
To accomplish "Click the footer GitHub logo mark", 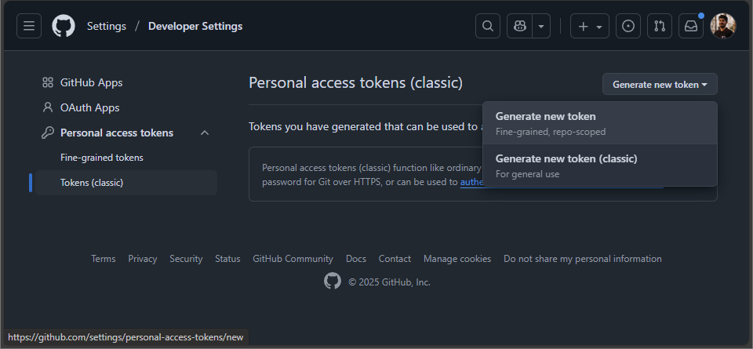I will point(333,282).
